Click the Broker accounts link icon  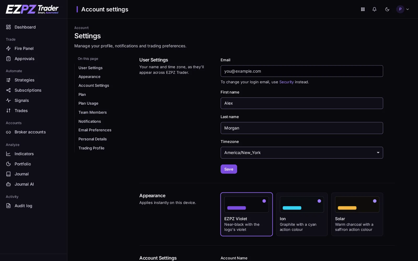pos(8,132)
